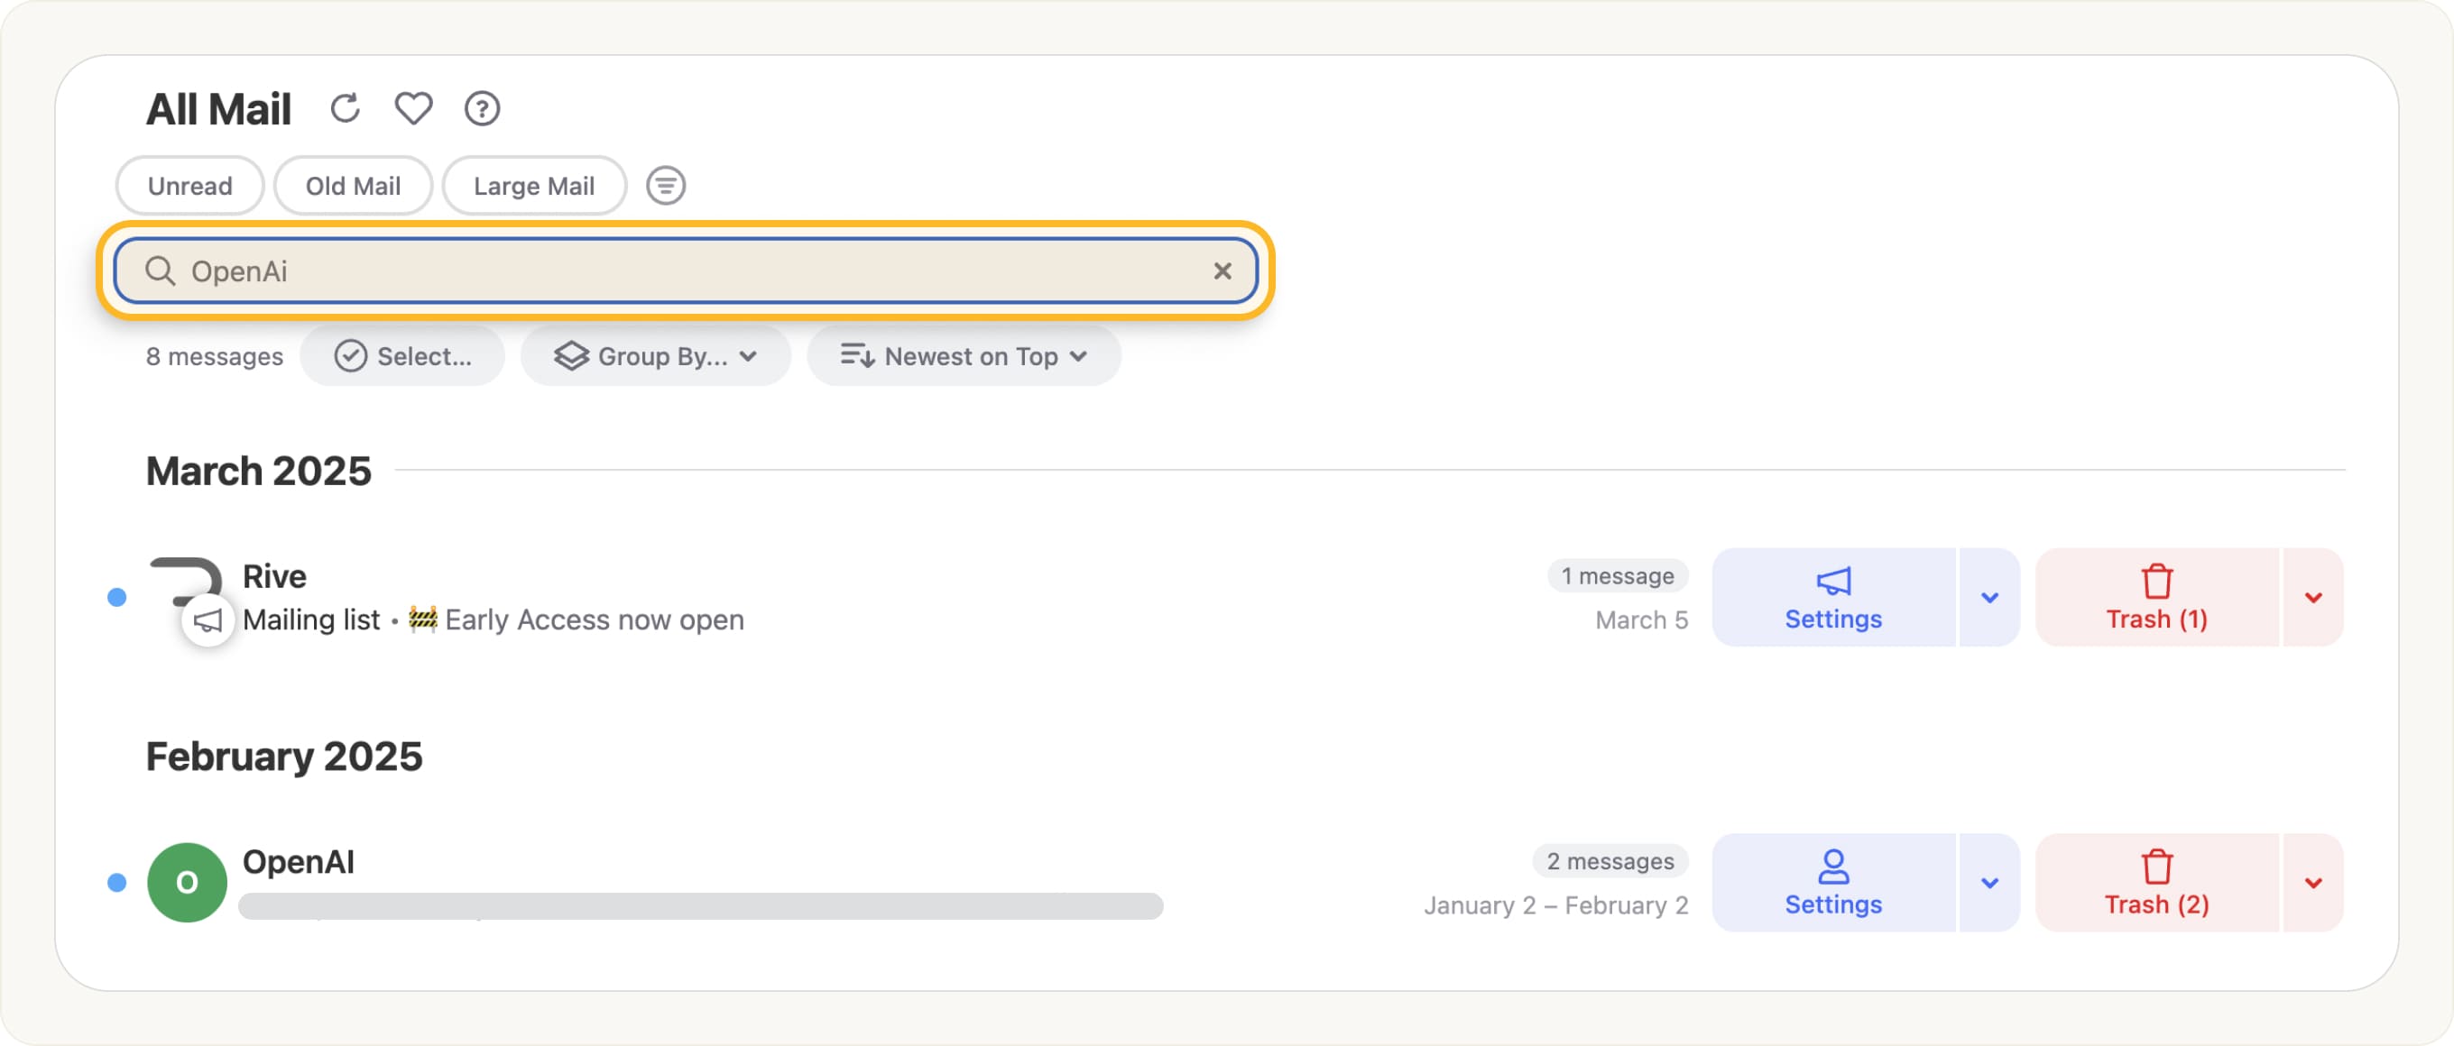
Task: Click the Rive sender logo
Action: coord(187,581)
